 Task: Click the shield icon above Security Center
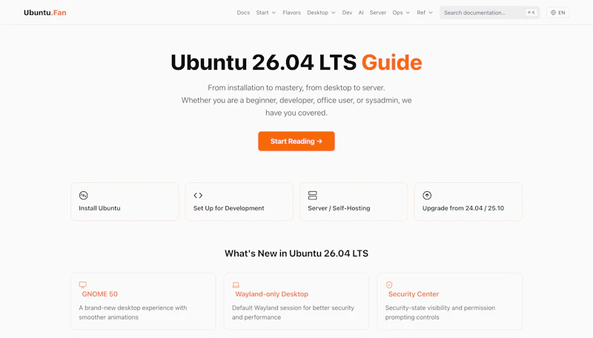389,285
